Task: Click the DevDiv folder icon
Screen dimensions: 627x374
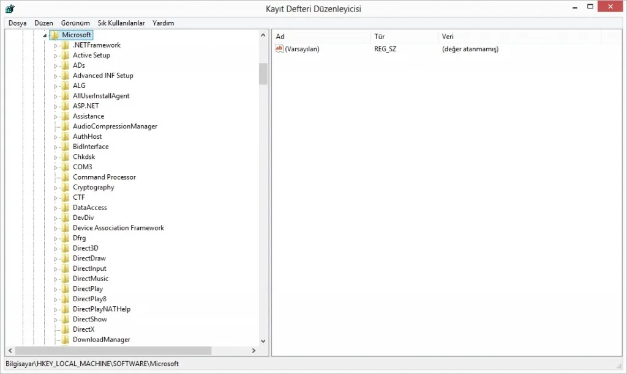Action: [65, 218]
